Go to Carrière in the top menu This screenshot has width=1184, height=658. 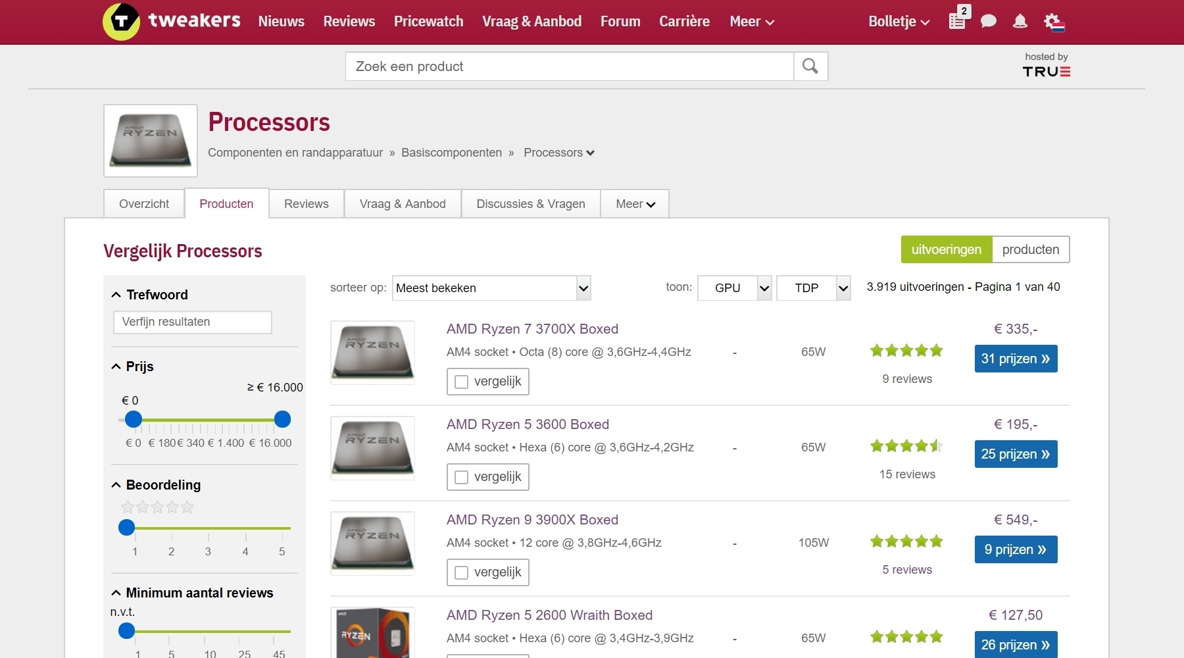point(685,22)
